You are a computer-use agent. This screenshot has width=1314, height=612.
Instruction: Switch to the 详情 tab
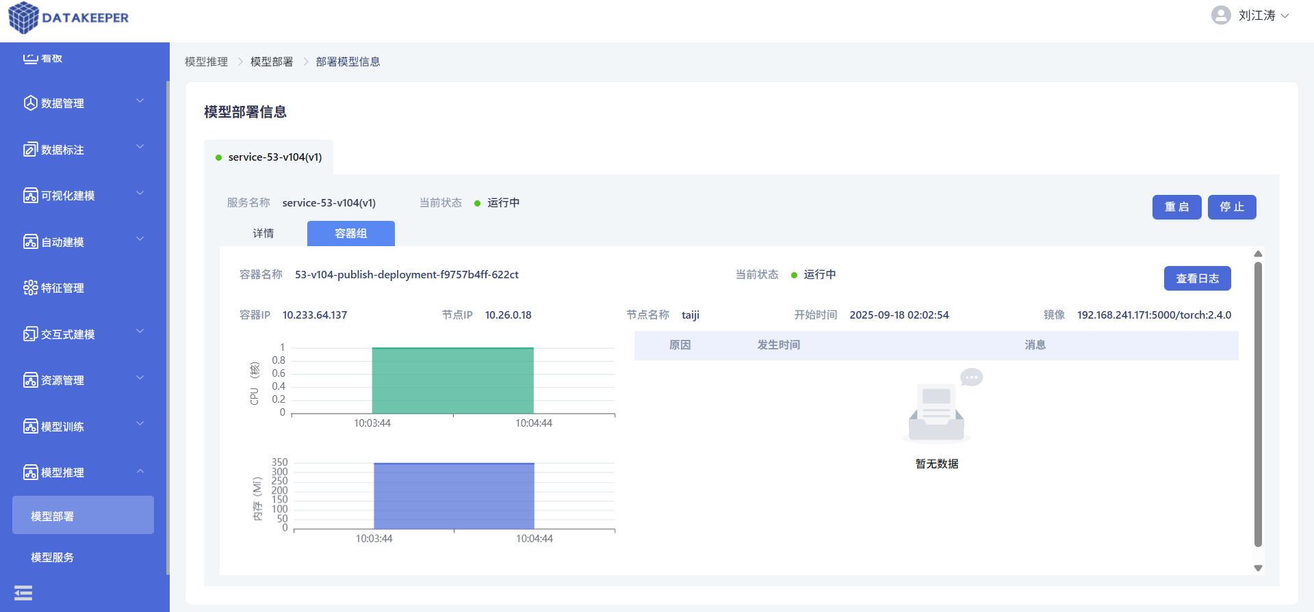coord(263,234)
